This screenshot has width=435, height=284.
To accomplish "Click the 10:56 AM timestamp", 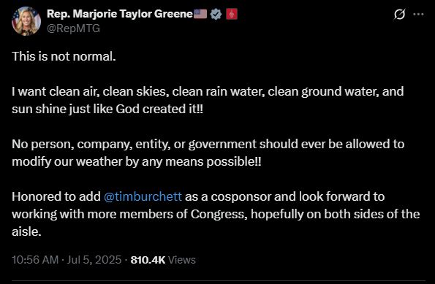I will pos(35,260).
